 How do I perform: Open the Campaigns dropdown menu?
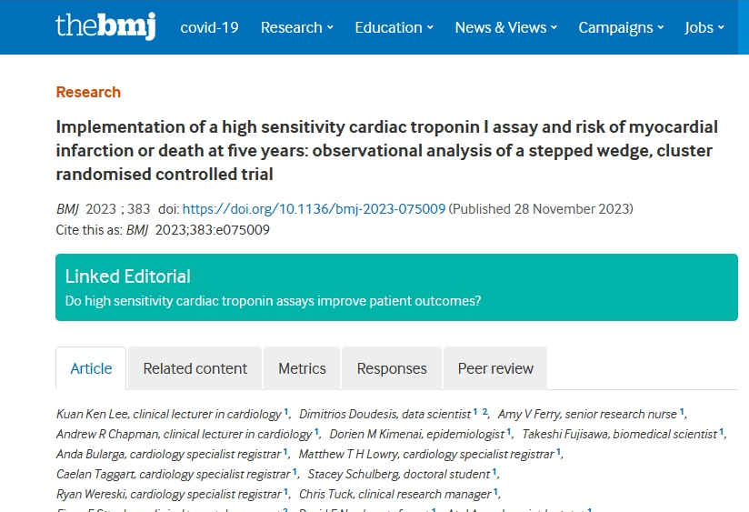point(621,27)
